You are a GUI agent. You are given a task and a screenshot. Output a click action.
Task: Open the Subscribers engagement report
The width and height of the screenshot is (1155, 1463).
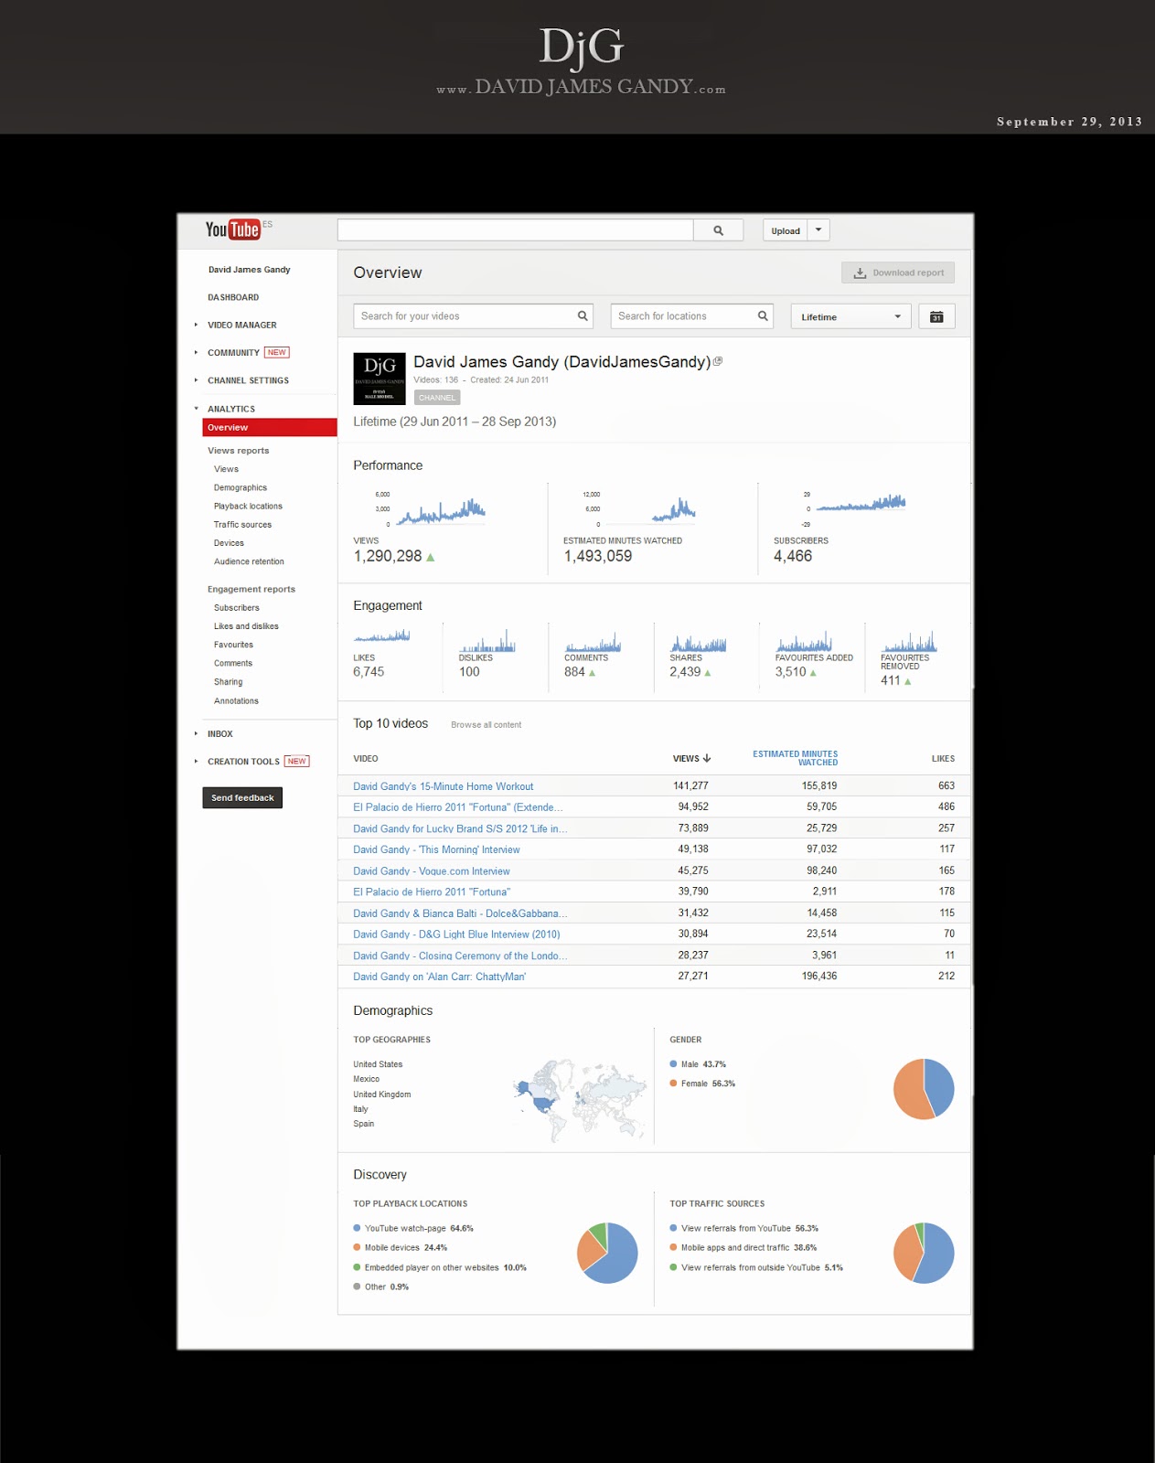[237, 608]
